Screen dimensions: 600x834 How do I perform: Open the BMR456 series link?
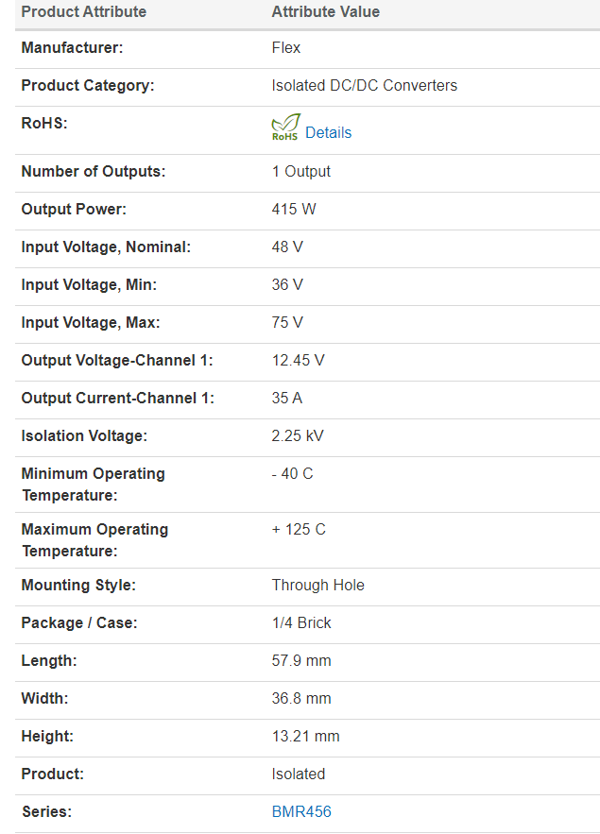click(301, 811)
